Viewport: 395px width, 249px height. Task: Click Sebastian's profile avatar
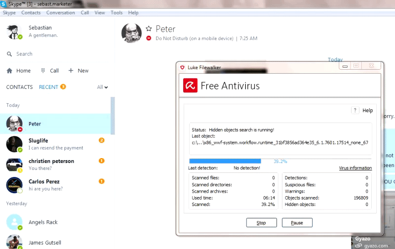click(x=14, y=32)
